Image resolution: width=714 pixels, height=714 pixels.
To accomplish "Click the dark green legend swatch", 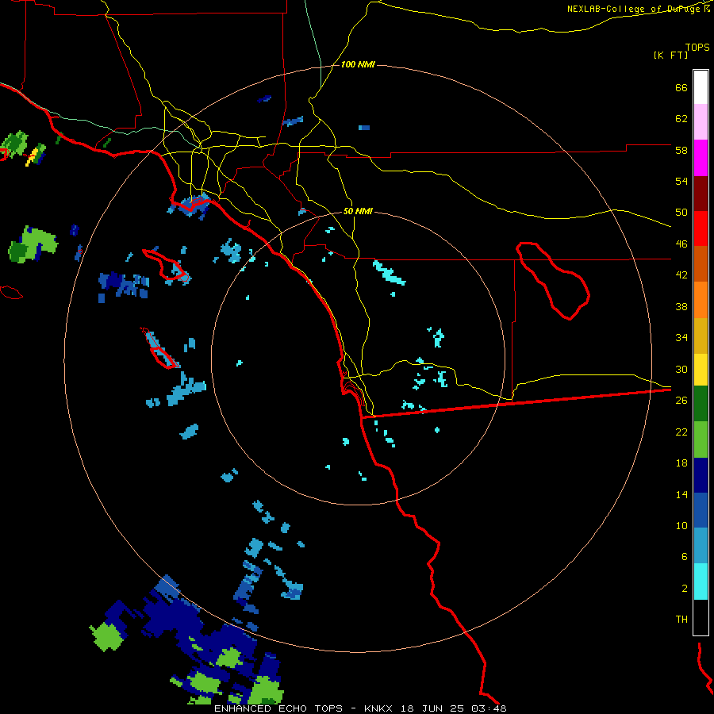I will click(x=701, y=404).
